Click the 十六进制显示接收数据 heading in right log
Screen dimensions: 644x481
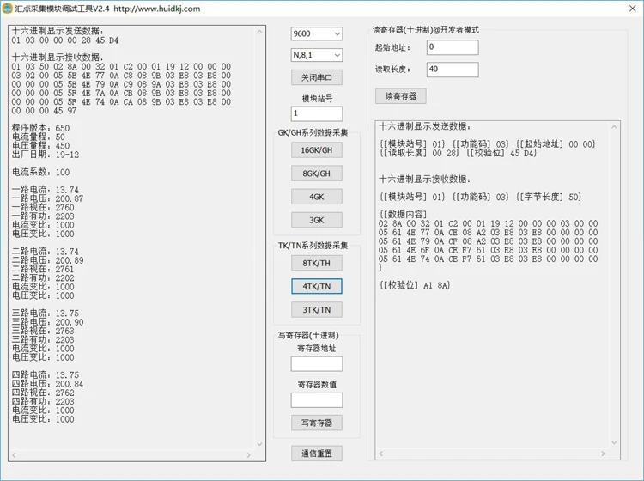pos(425,180)
